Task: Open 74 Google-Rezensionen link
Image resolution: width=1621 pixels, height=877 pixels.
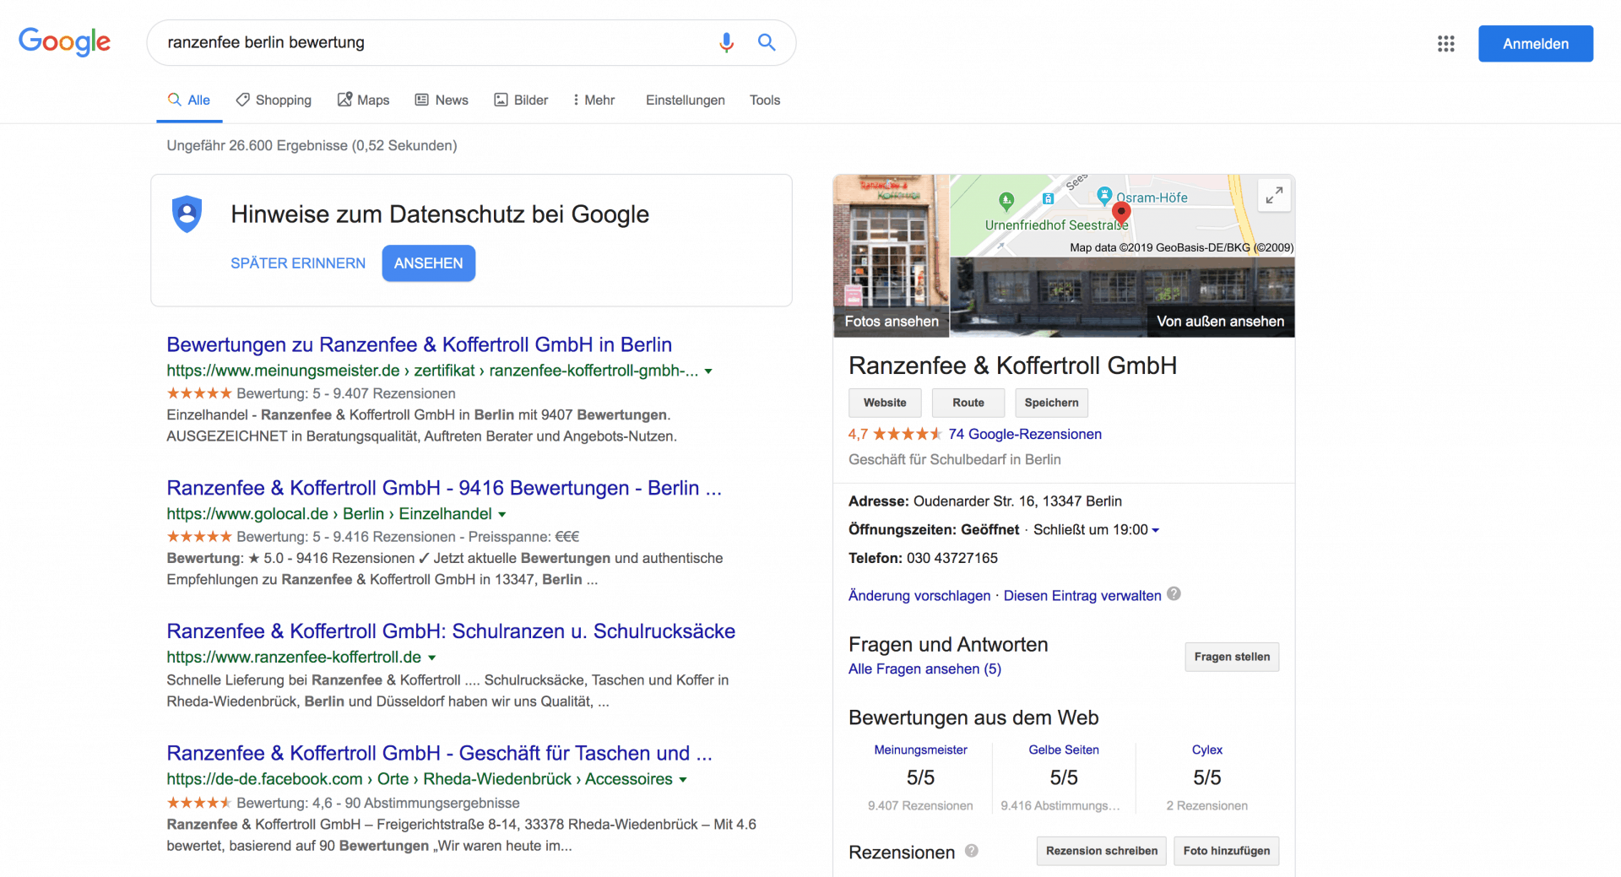Action: [x=1025, y=434]
